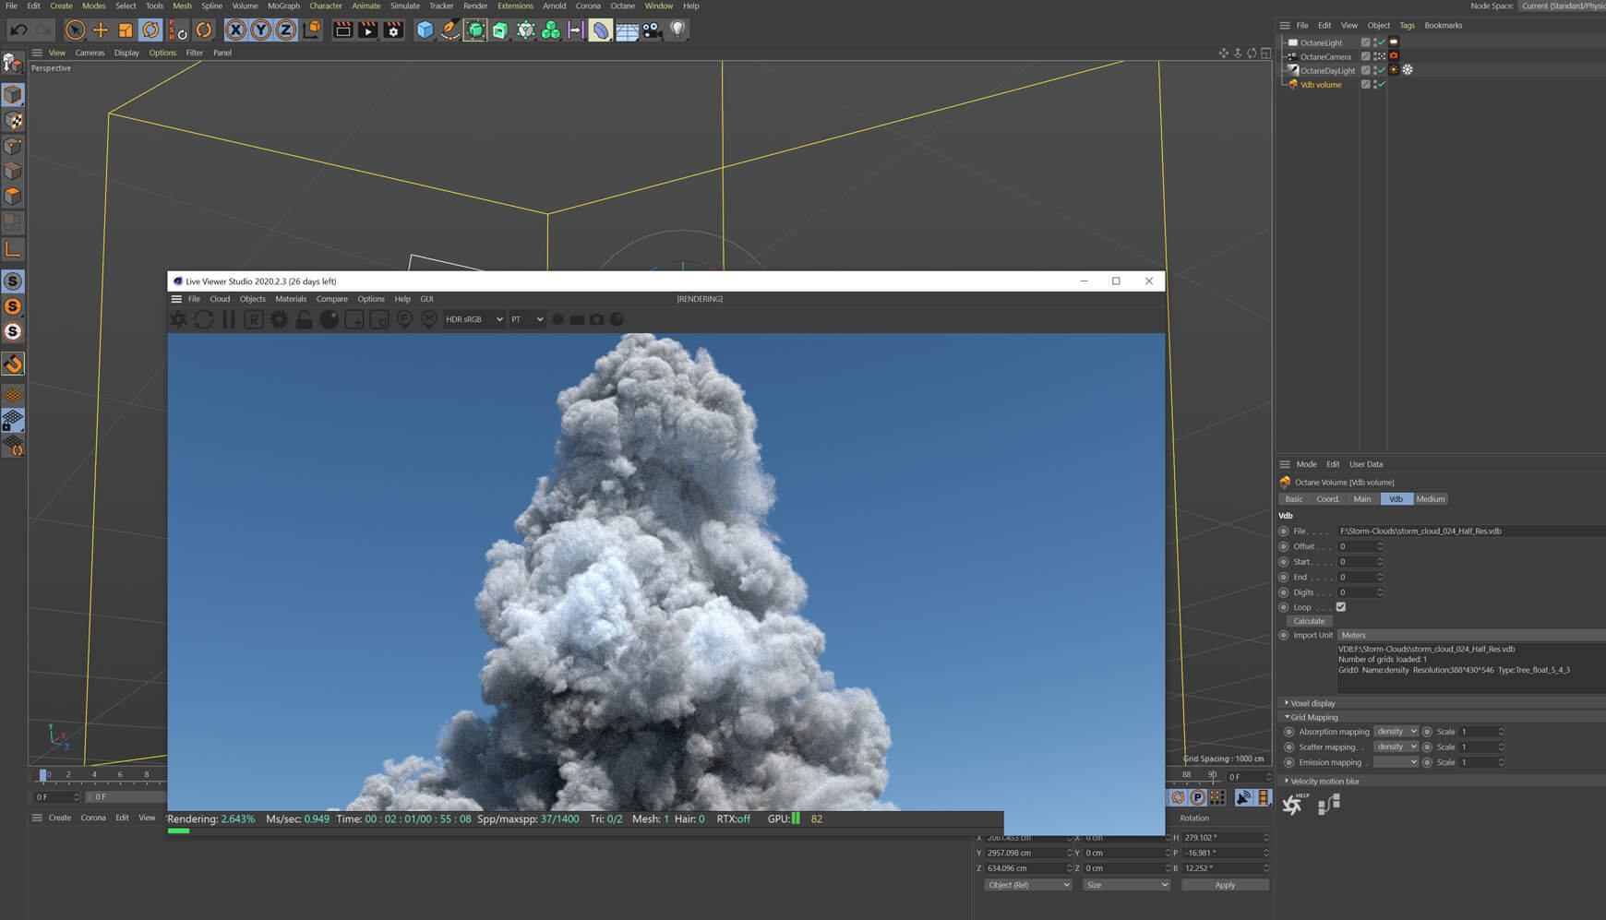1606x920 pixels.
Task: Switch to the Medium tab
Action: [1431, 499]
